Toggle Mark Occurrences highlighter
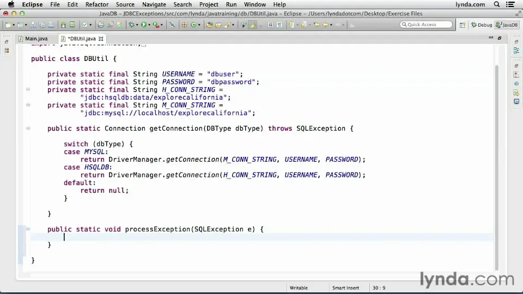This screenshot has height=294, width=523. pyautogui.click(x=253, y=24)
